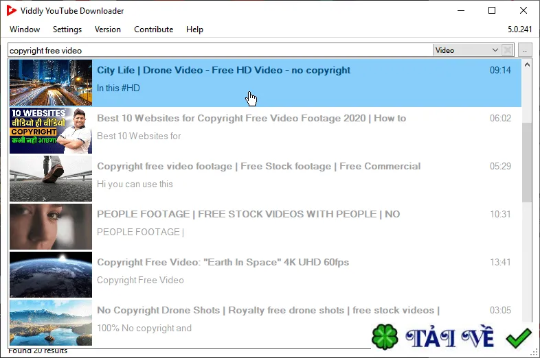Viewport: 540px width, 358px height.
Task: Click duration 09:14
Action: [x=500, y=70]
